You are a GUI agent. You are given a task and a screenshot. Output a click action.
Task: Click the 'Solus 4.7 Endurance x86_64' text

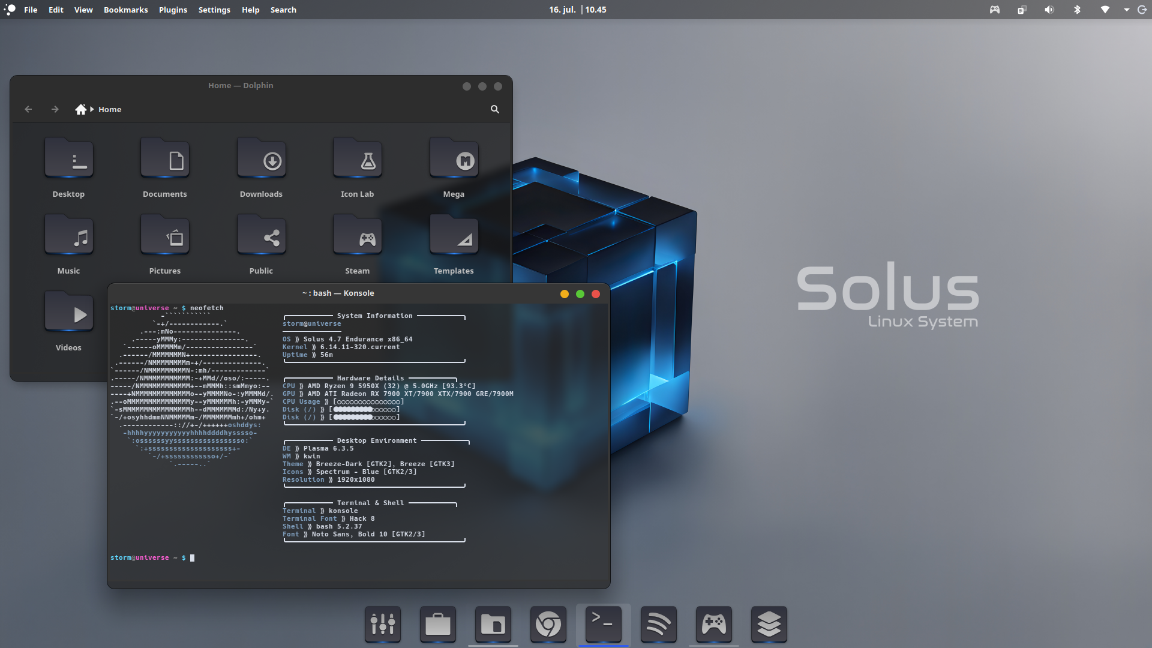(358, 340)
